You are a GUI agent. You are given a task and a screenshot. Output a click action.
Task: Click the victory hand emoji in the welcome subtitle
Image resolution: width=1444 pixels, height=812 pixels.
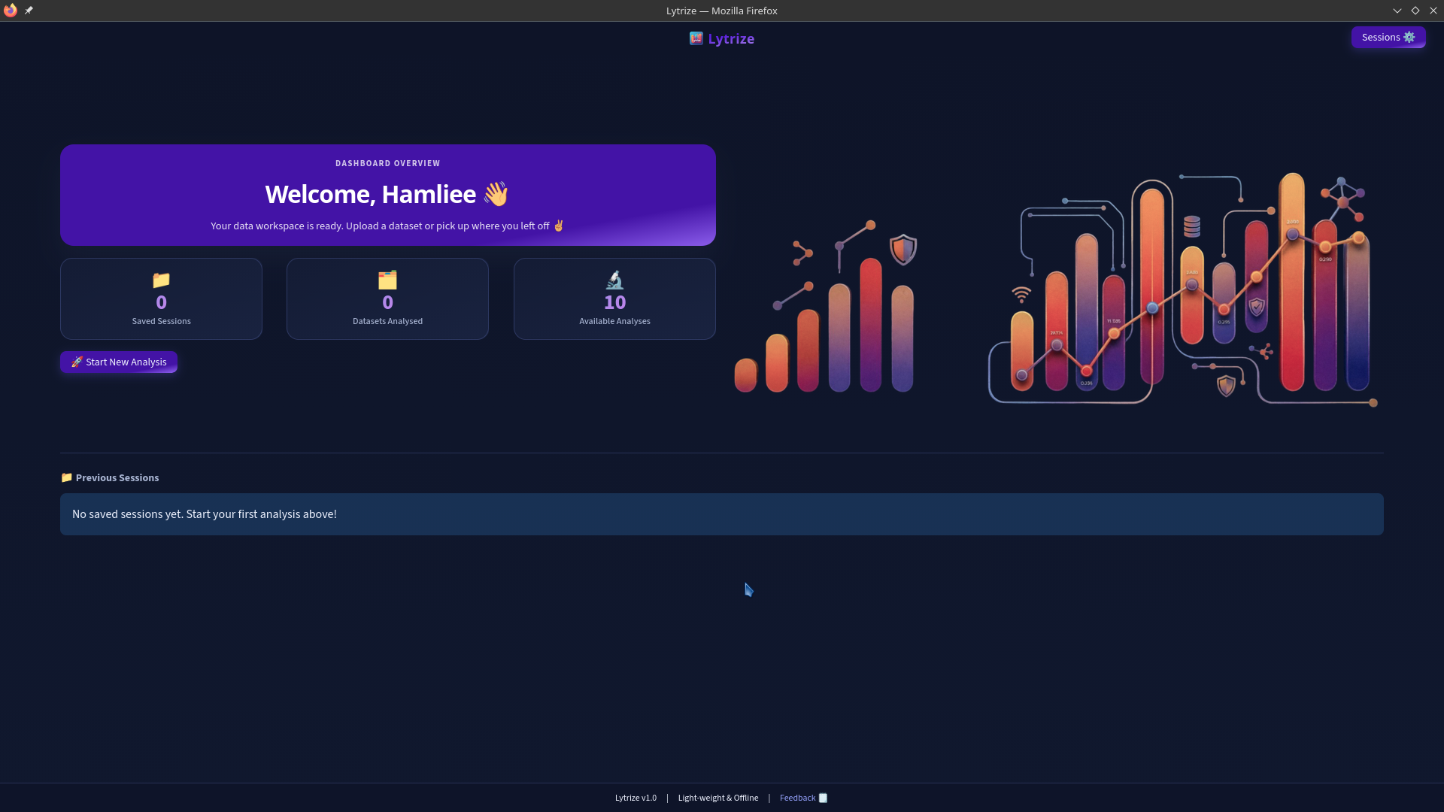coord(558,226)
